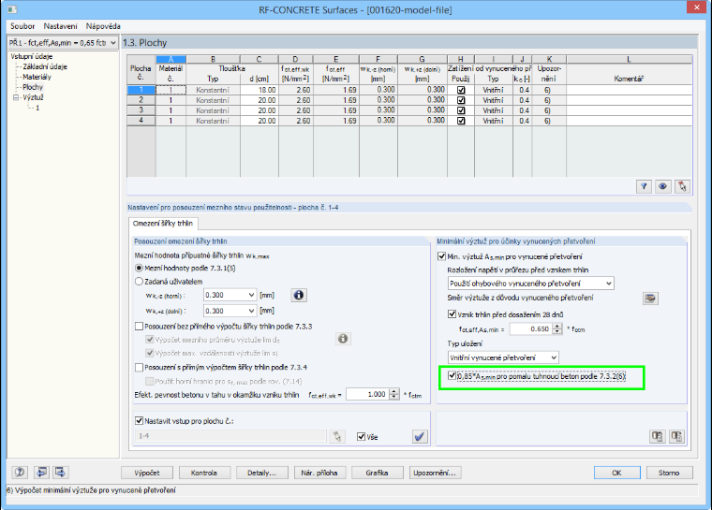Select Základní údaje in the tree

coord(45,66)
